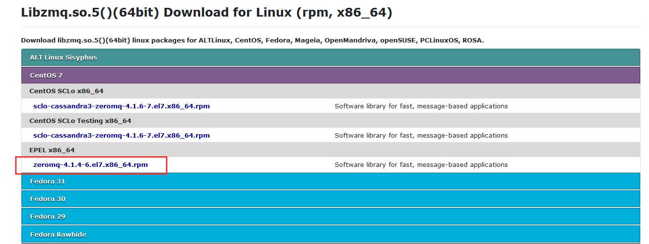
Task: Click the description beside the EPEL zeromq package
Action: click(421, 165)
